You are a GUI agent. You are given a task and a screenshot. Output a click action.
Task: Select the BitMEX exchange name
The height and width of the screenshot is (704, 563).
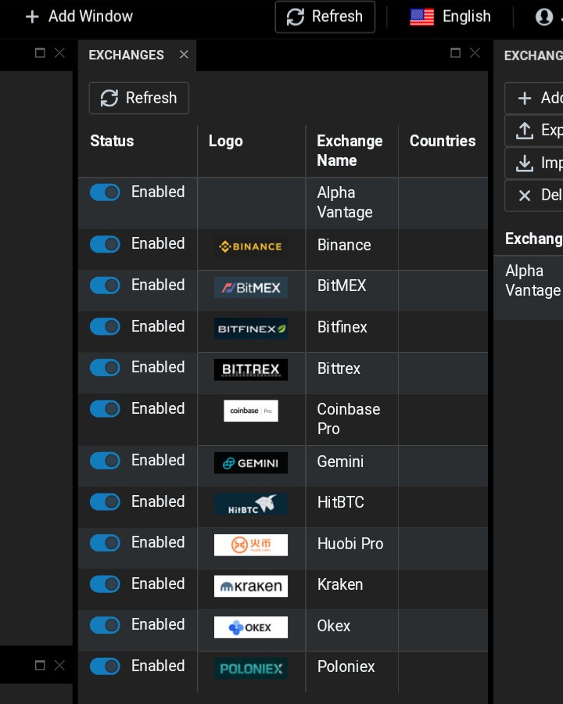pos(342,286)
